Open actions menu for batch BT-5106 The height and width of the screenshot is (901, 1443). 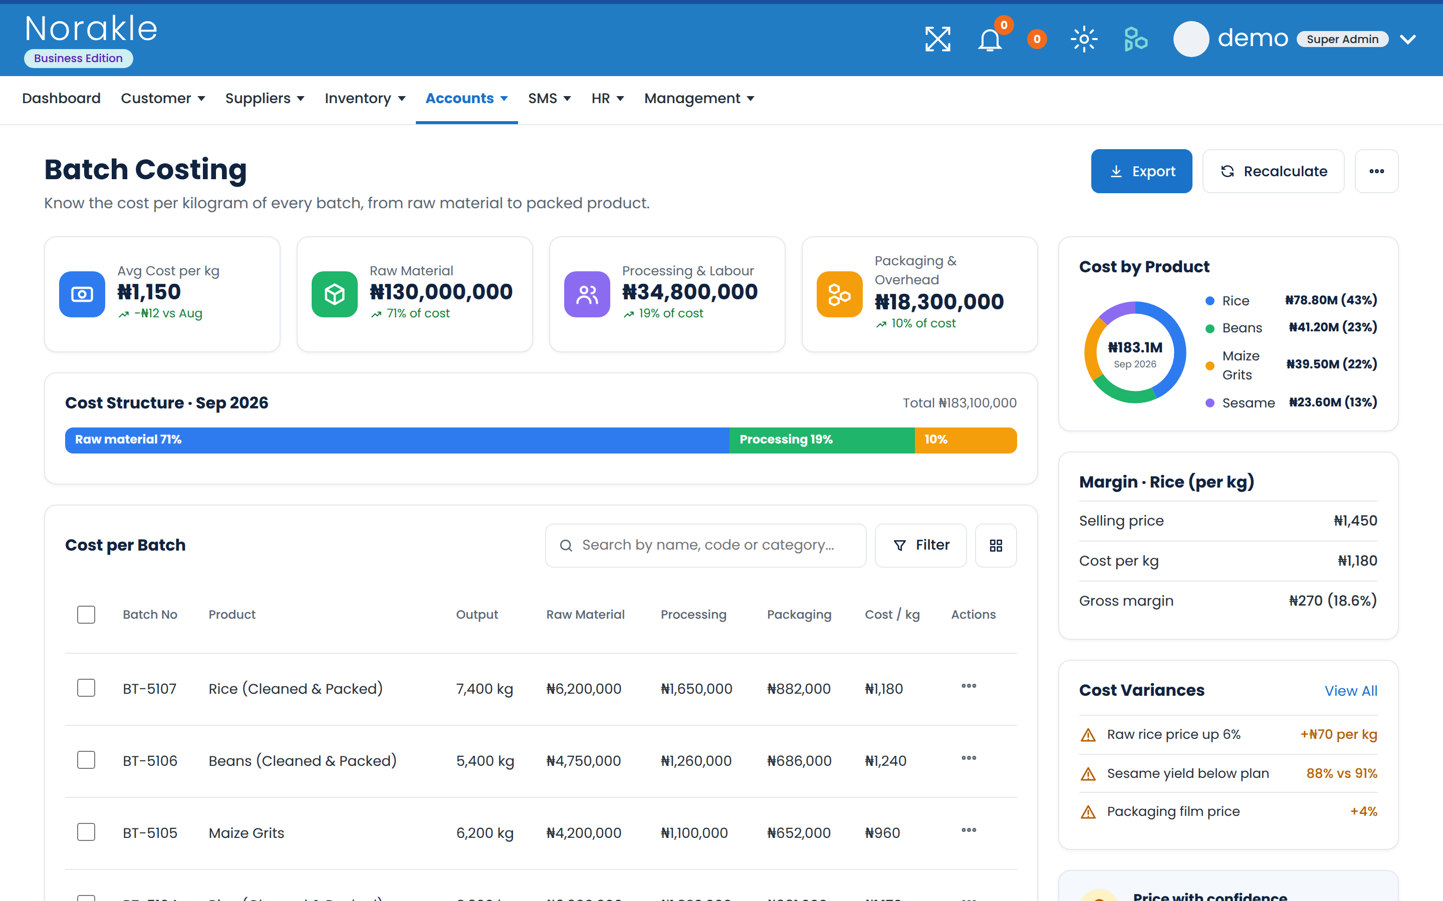pyautogui.click(x=969, y=758)
